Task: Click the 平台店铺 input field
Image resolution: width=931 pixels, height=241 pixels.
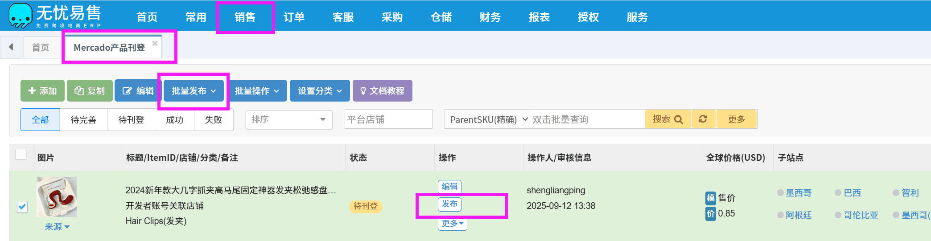Action: (388, 119)
